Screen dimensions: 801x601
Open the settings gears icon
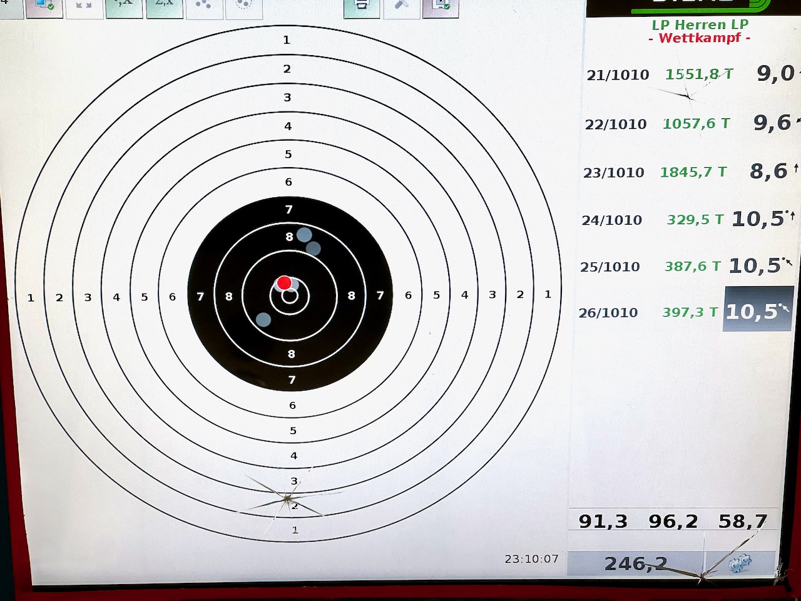point(740,563)
